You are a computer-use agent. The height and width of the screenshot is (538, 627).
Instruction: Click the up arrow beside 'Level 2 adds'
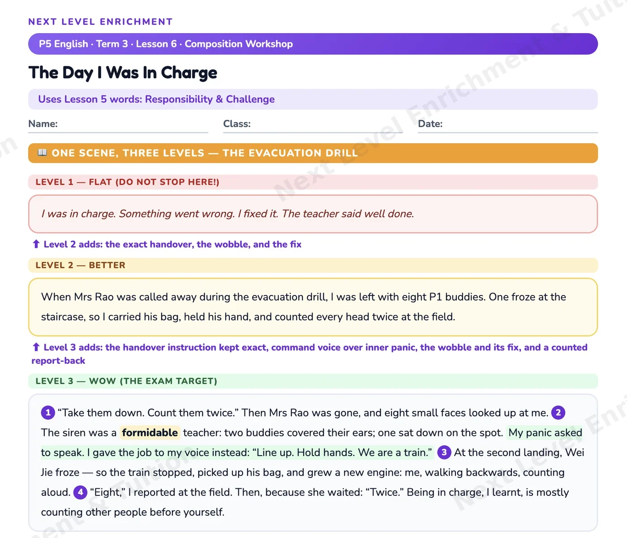(36, 244)
